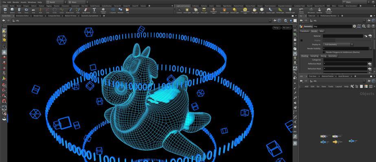Open the parameter pane gear menu
The image size is (376, 162).
[x=355, y=26]
